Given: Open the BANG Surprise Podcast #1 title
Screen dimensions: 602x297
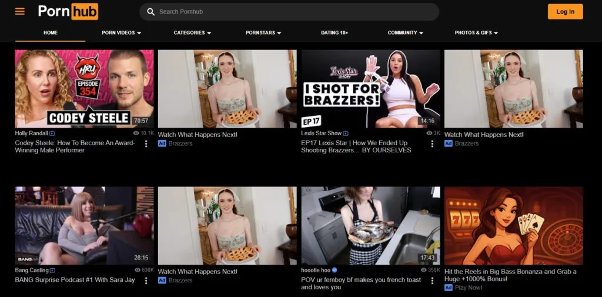Looking at the screenshot, I should pos(75,280).
